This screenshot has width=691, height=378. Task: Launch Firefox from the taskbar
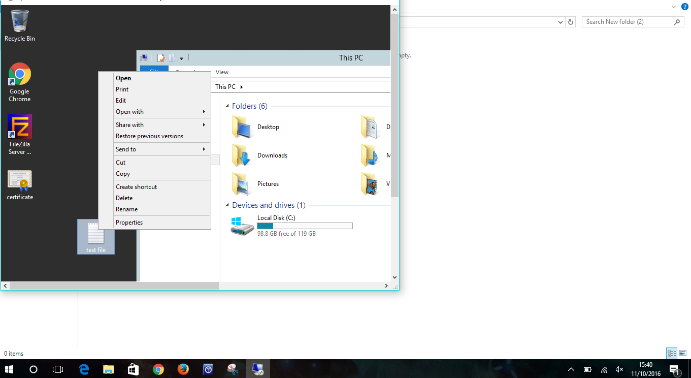coord(183,369)
